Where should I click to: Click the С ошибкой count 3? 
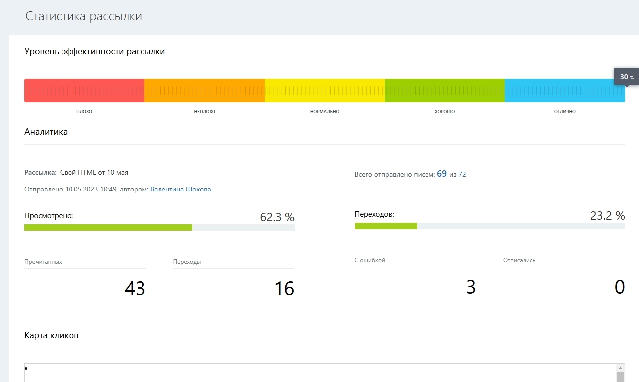471,287
